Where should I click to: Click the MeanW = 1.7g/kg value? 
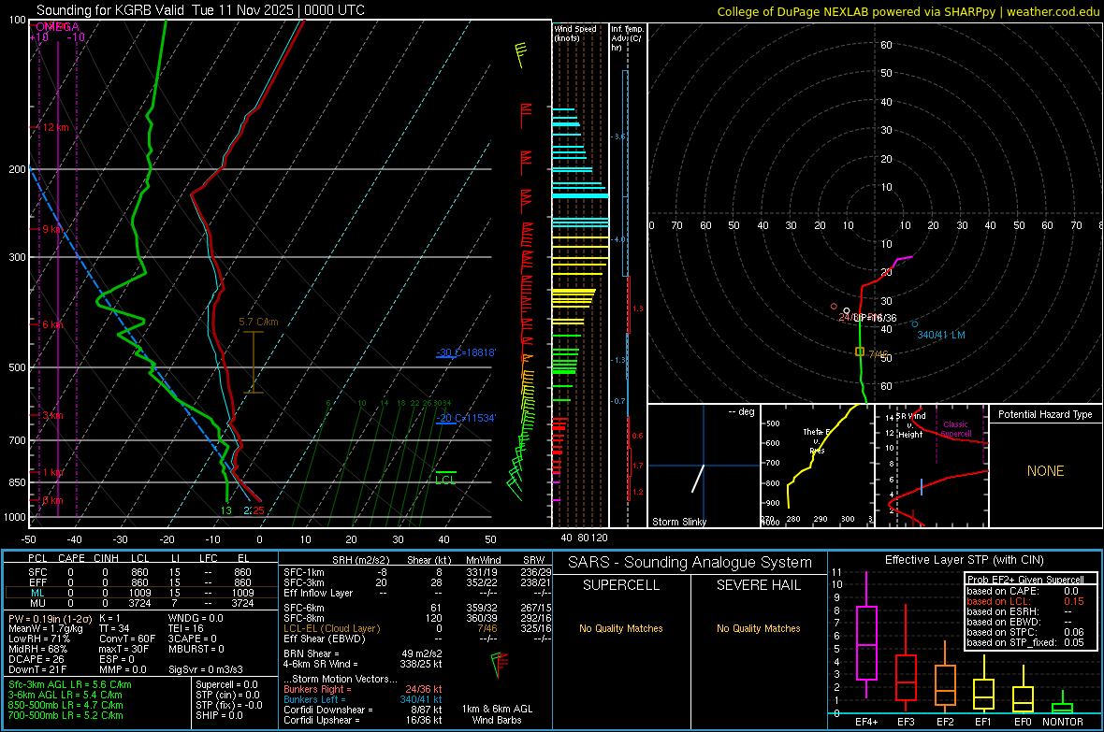click(46, 628)
